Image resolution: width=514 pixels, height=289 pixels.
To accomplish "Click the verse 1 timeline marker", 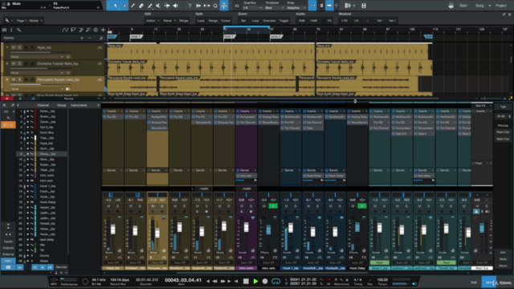I will pyautogui.click(x=136, y=36).
